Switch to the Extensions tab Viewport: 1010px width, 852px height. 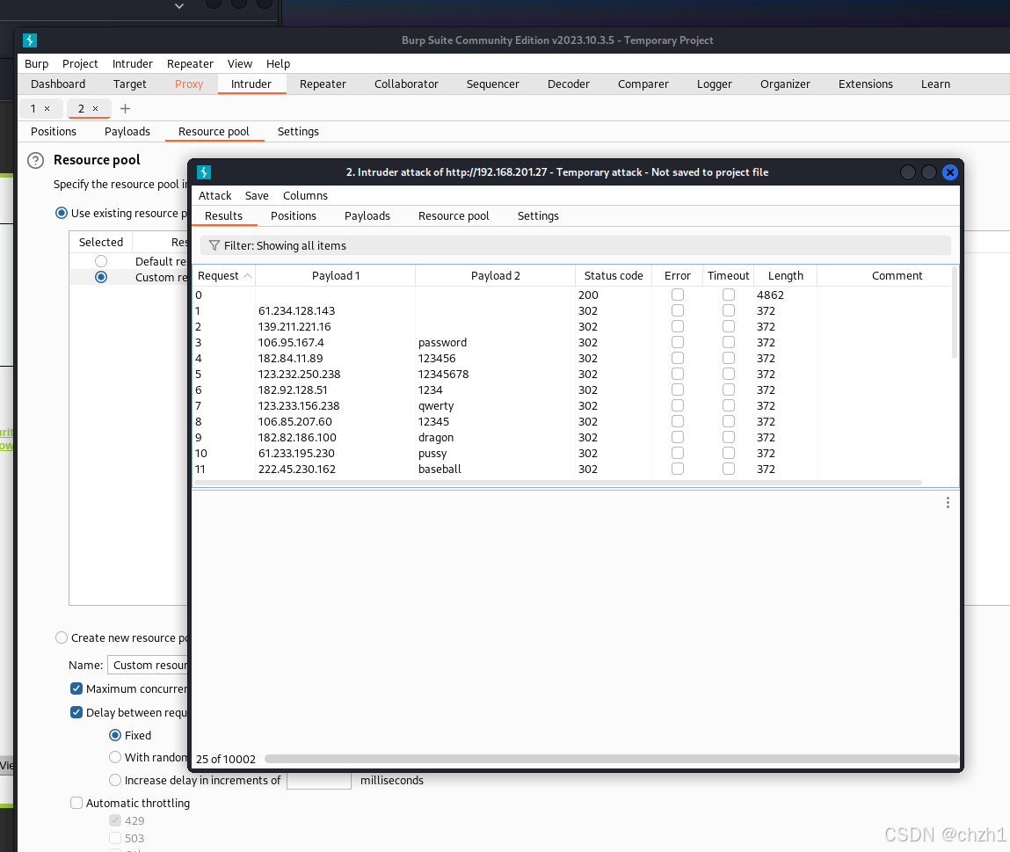866,84
